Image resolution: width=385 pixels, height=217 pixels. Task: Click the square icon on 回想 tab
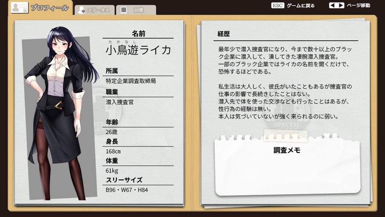click(x=124, y=10)
